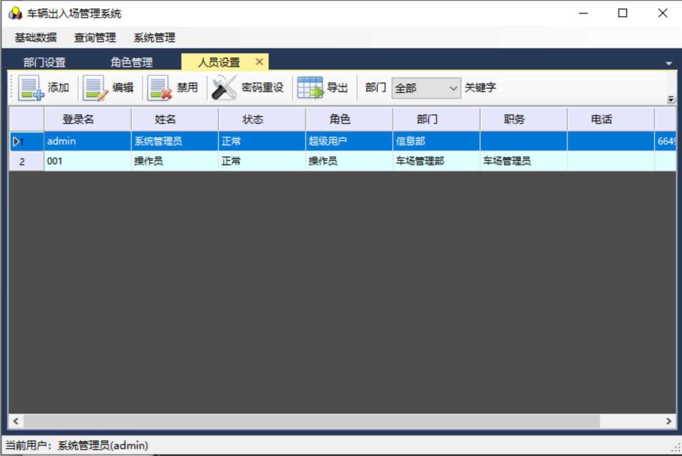Viewport: 682px width, 456px height.
Task: Click the horizontal scrollbar right arrow
Action: [x=669, y=421]
